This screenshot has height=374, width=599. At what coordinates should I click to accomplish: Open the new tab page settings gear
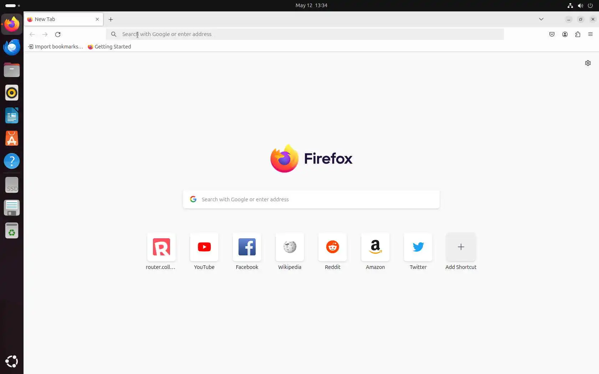coord(588,63)
